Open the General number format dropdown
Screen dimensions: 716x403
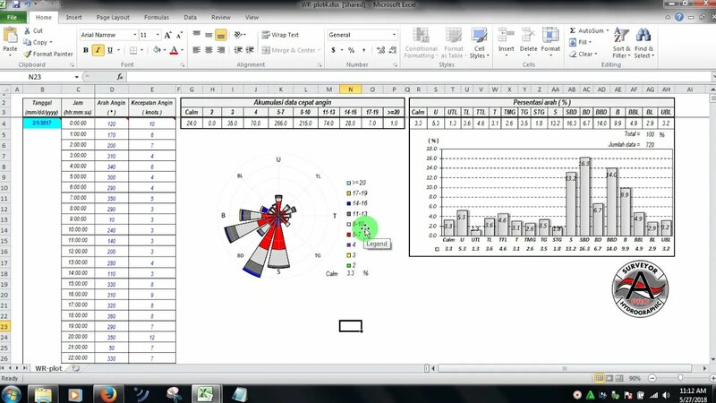[394, 35]
